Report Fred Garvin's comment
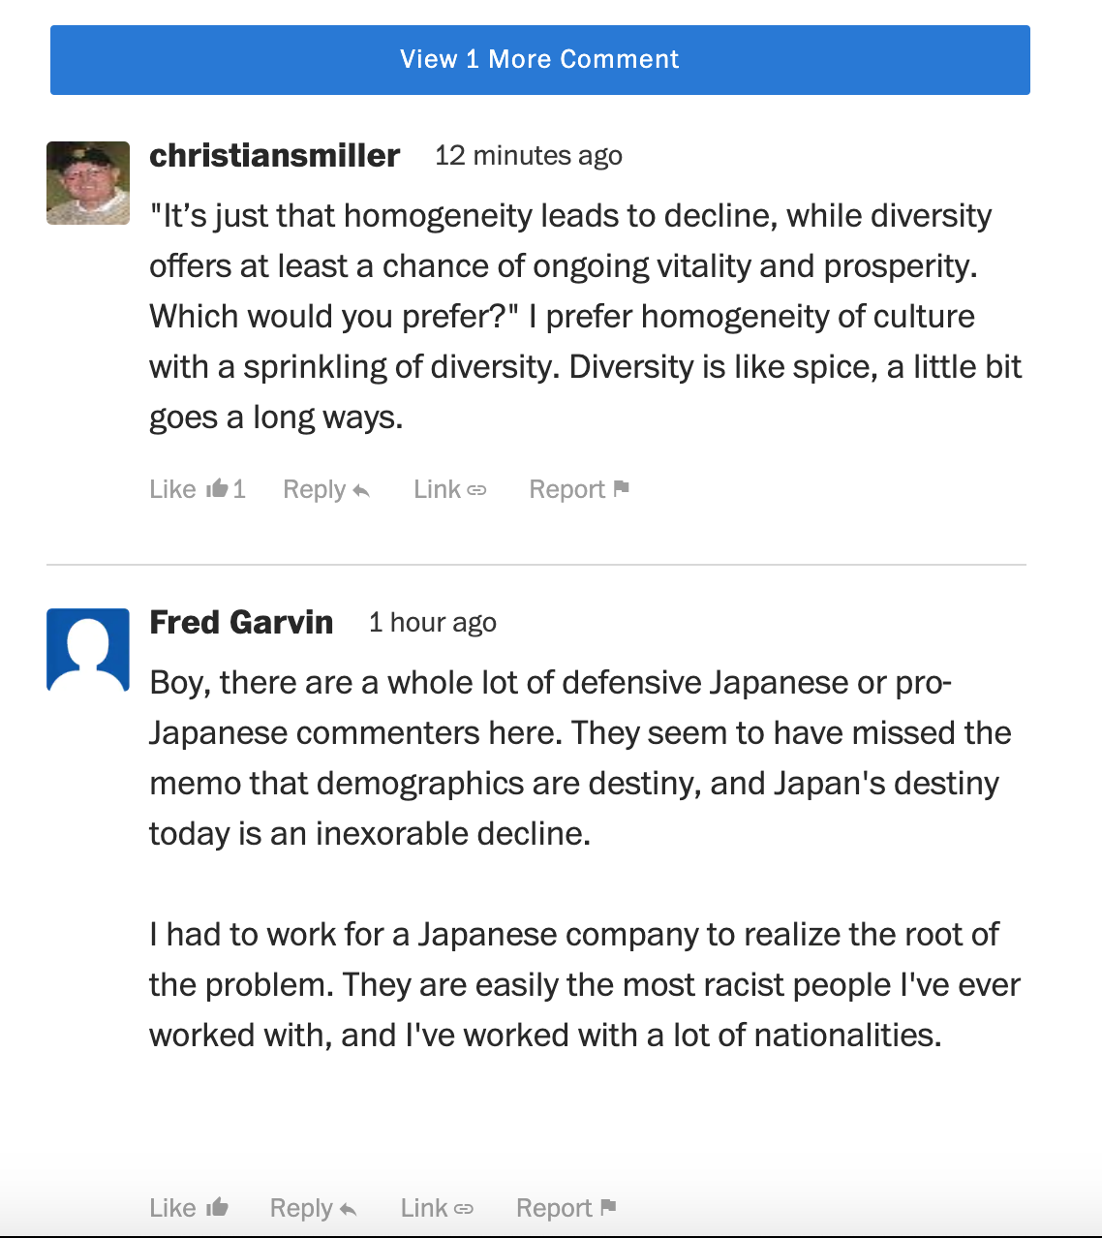1102x1238 pixels. [566, 1208]
